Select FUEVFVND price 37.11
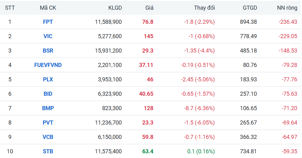This screenshot has width=302, height=158. tap(146, 65)
